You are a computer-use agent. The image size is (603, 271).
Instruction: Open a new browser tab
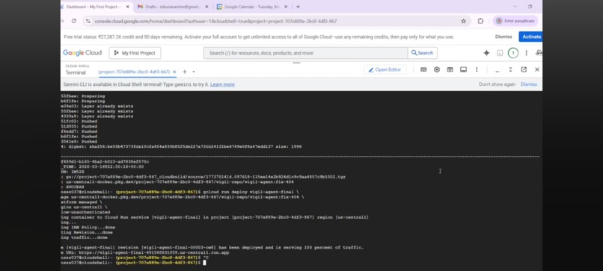coord(298,7)
